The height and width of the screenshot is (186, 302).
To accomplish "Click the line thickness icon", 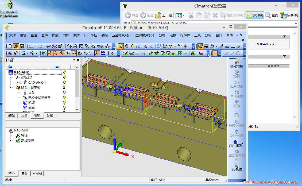I will [x=233, y=46].
